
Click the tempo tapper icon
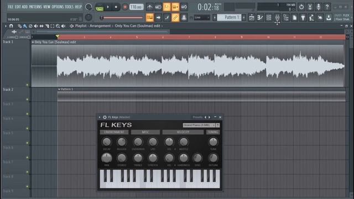tap(311, 17)
